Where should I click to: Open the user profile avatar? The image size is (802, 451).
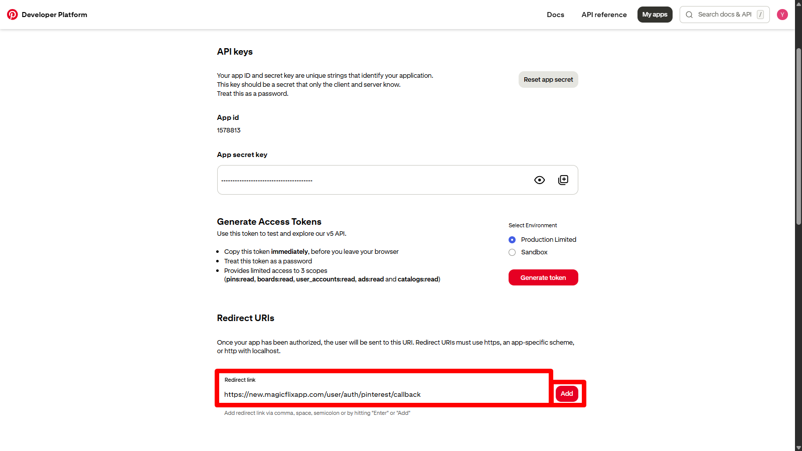pos(782,15)
